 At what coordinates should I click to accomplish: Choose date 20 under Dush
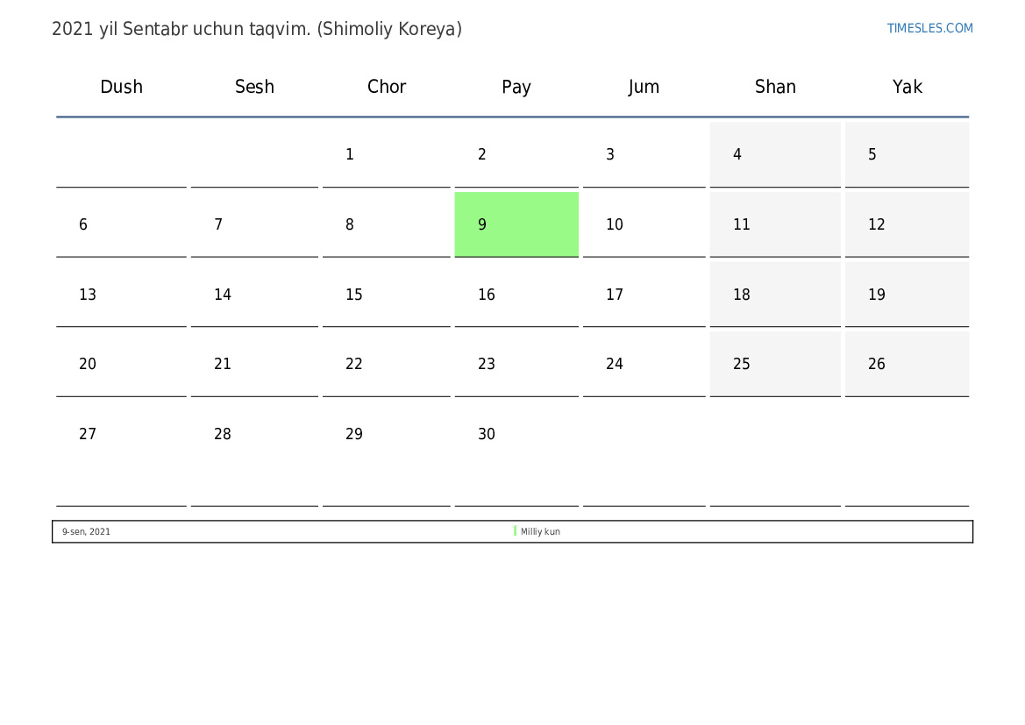(x=121, y=364)
